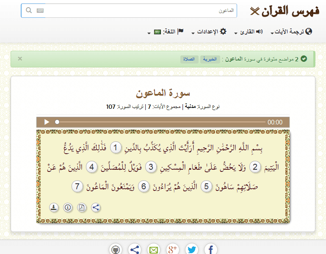
Task: Select verse number 2 marker
Action: (255, 167)
